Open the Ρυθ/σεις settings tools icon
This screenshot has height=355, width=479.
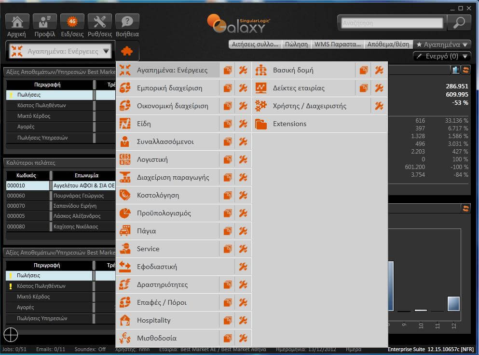coord(100,22)
